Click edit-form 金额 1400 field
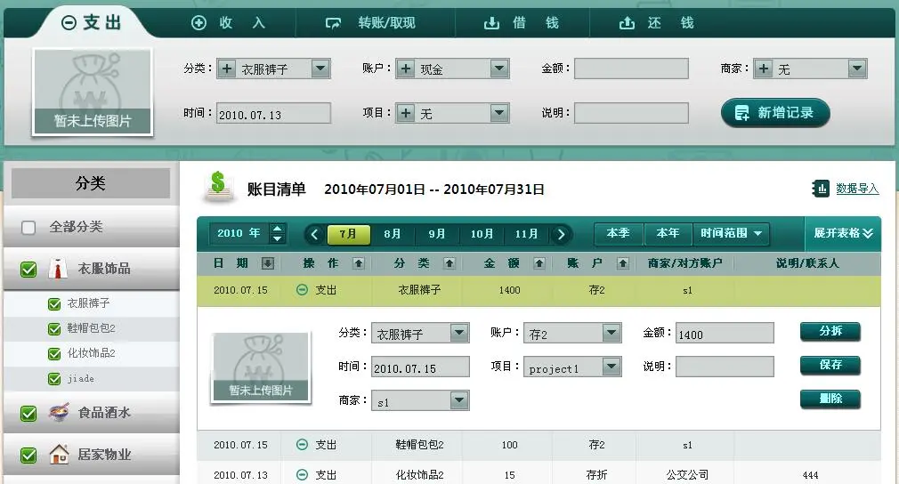 [x=725, y=333]
